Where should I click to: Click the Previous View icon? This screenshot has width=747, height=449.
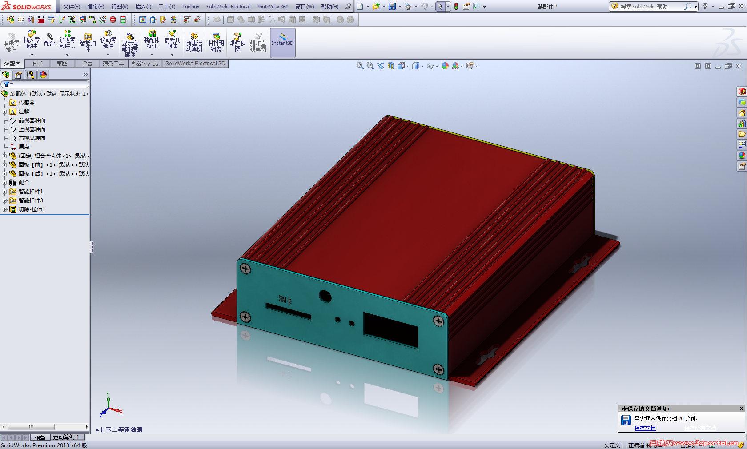coord(381,66)
